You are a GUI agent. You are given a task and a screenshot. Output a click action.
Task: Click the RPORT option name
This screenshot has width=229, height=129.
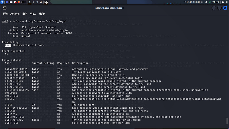tap(9, 105)
